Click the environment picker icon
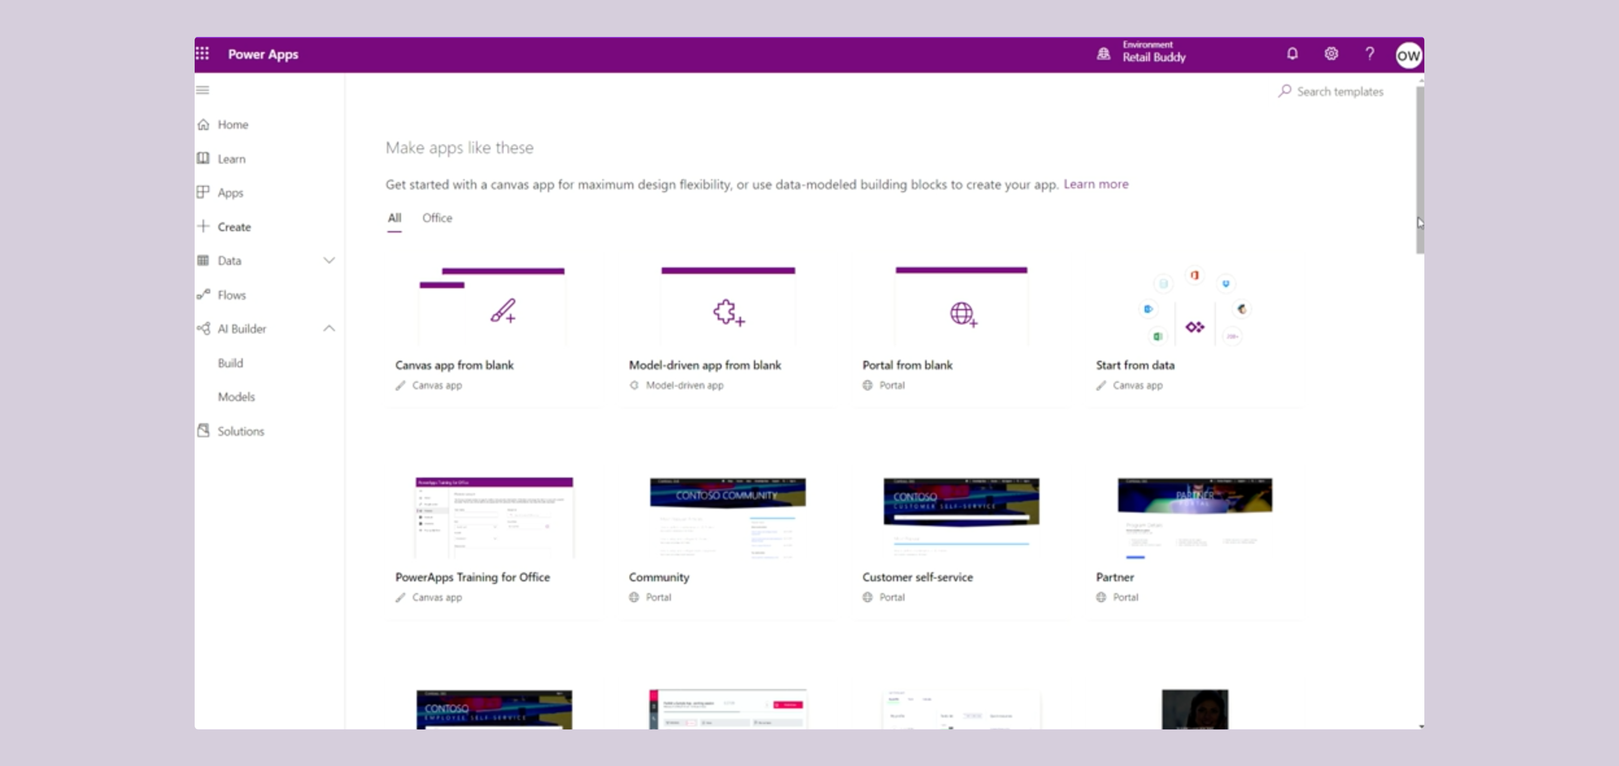 (1103, 54)
